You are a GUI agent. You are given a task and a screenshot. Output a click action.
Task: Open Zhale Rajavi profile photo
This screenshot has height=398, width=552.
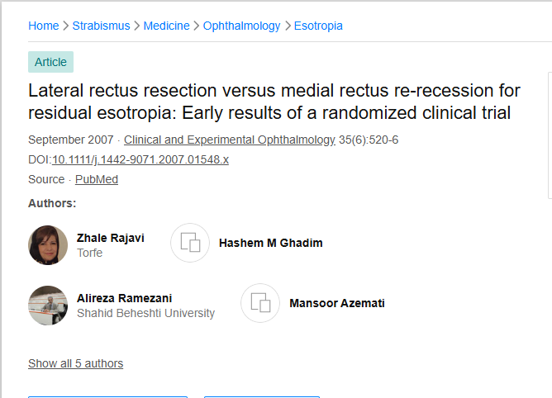point(48,245)
